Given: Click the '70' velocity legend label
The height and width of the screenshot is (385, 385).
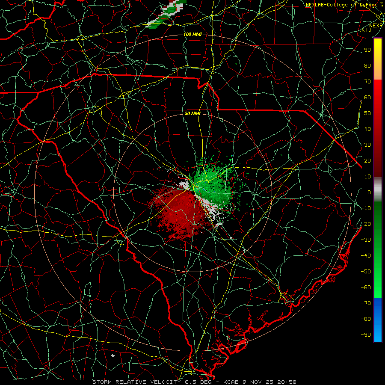Looking at the screenshot, I should click(367, 82).
